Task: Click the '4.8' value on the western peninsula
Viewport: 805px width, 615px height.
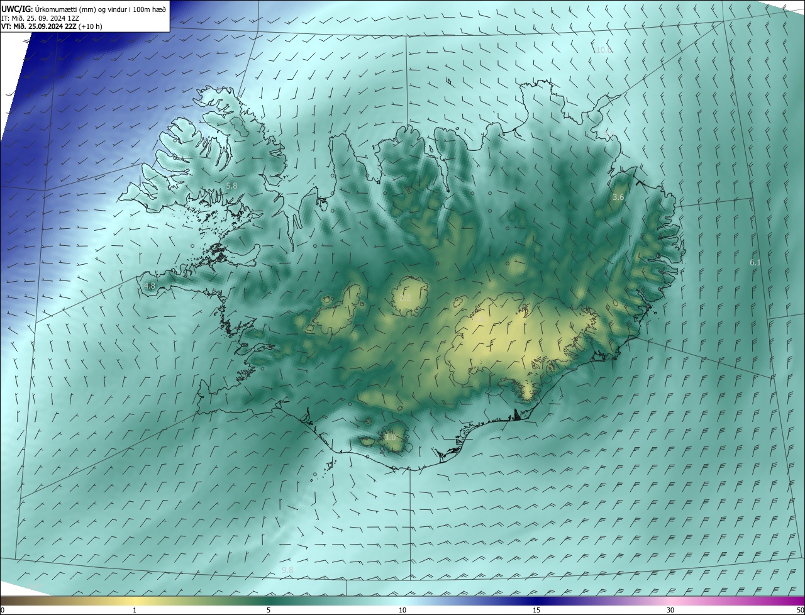Action: pos(150,286)
